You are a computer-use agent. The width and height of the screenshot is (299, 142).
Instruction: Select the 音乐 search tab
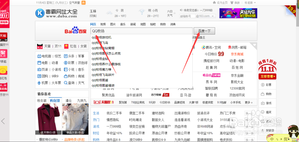(123, 24)
